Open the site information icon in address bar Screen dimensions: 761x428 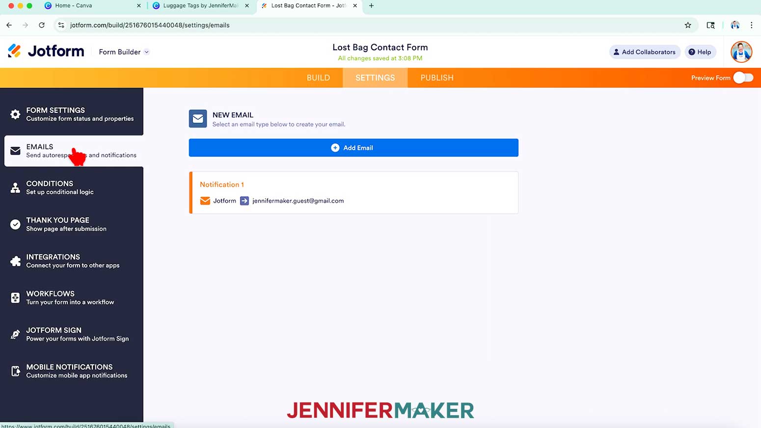point(61,25)
